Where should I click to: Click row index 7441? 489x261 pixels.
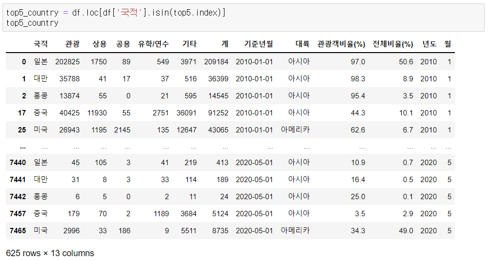[x=18, y=180]
